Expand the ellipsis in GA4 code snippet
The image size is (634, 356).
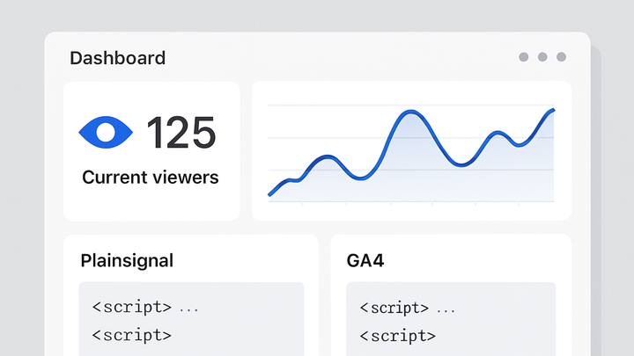tap(446, 310)
